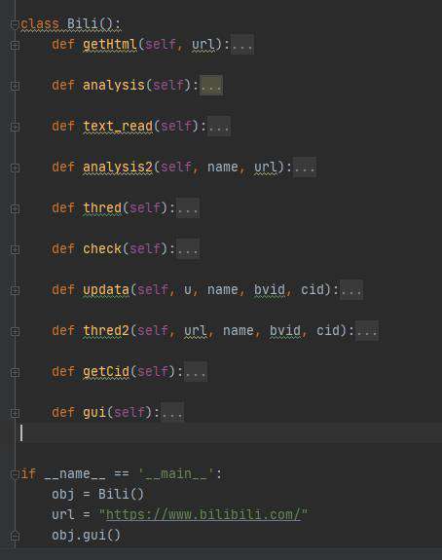442x560 pixels.
Task: Click the url parameter in getHtml
Action: (203, 45)
